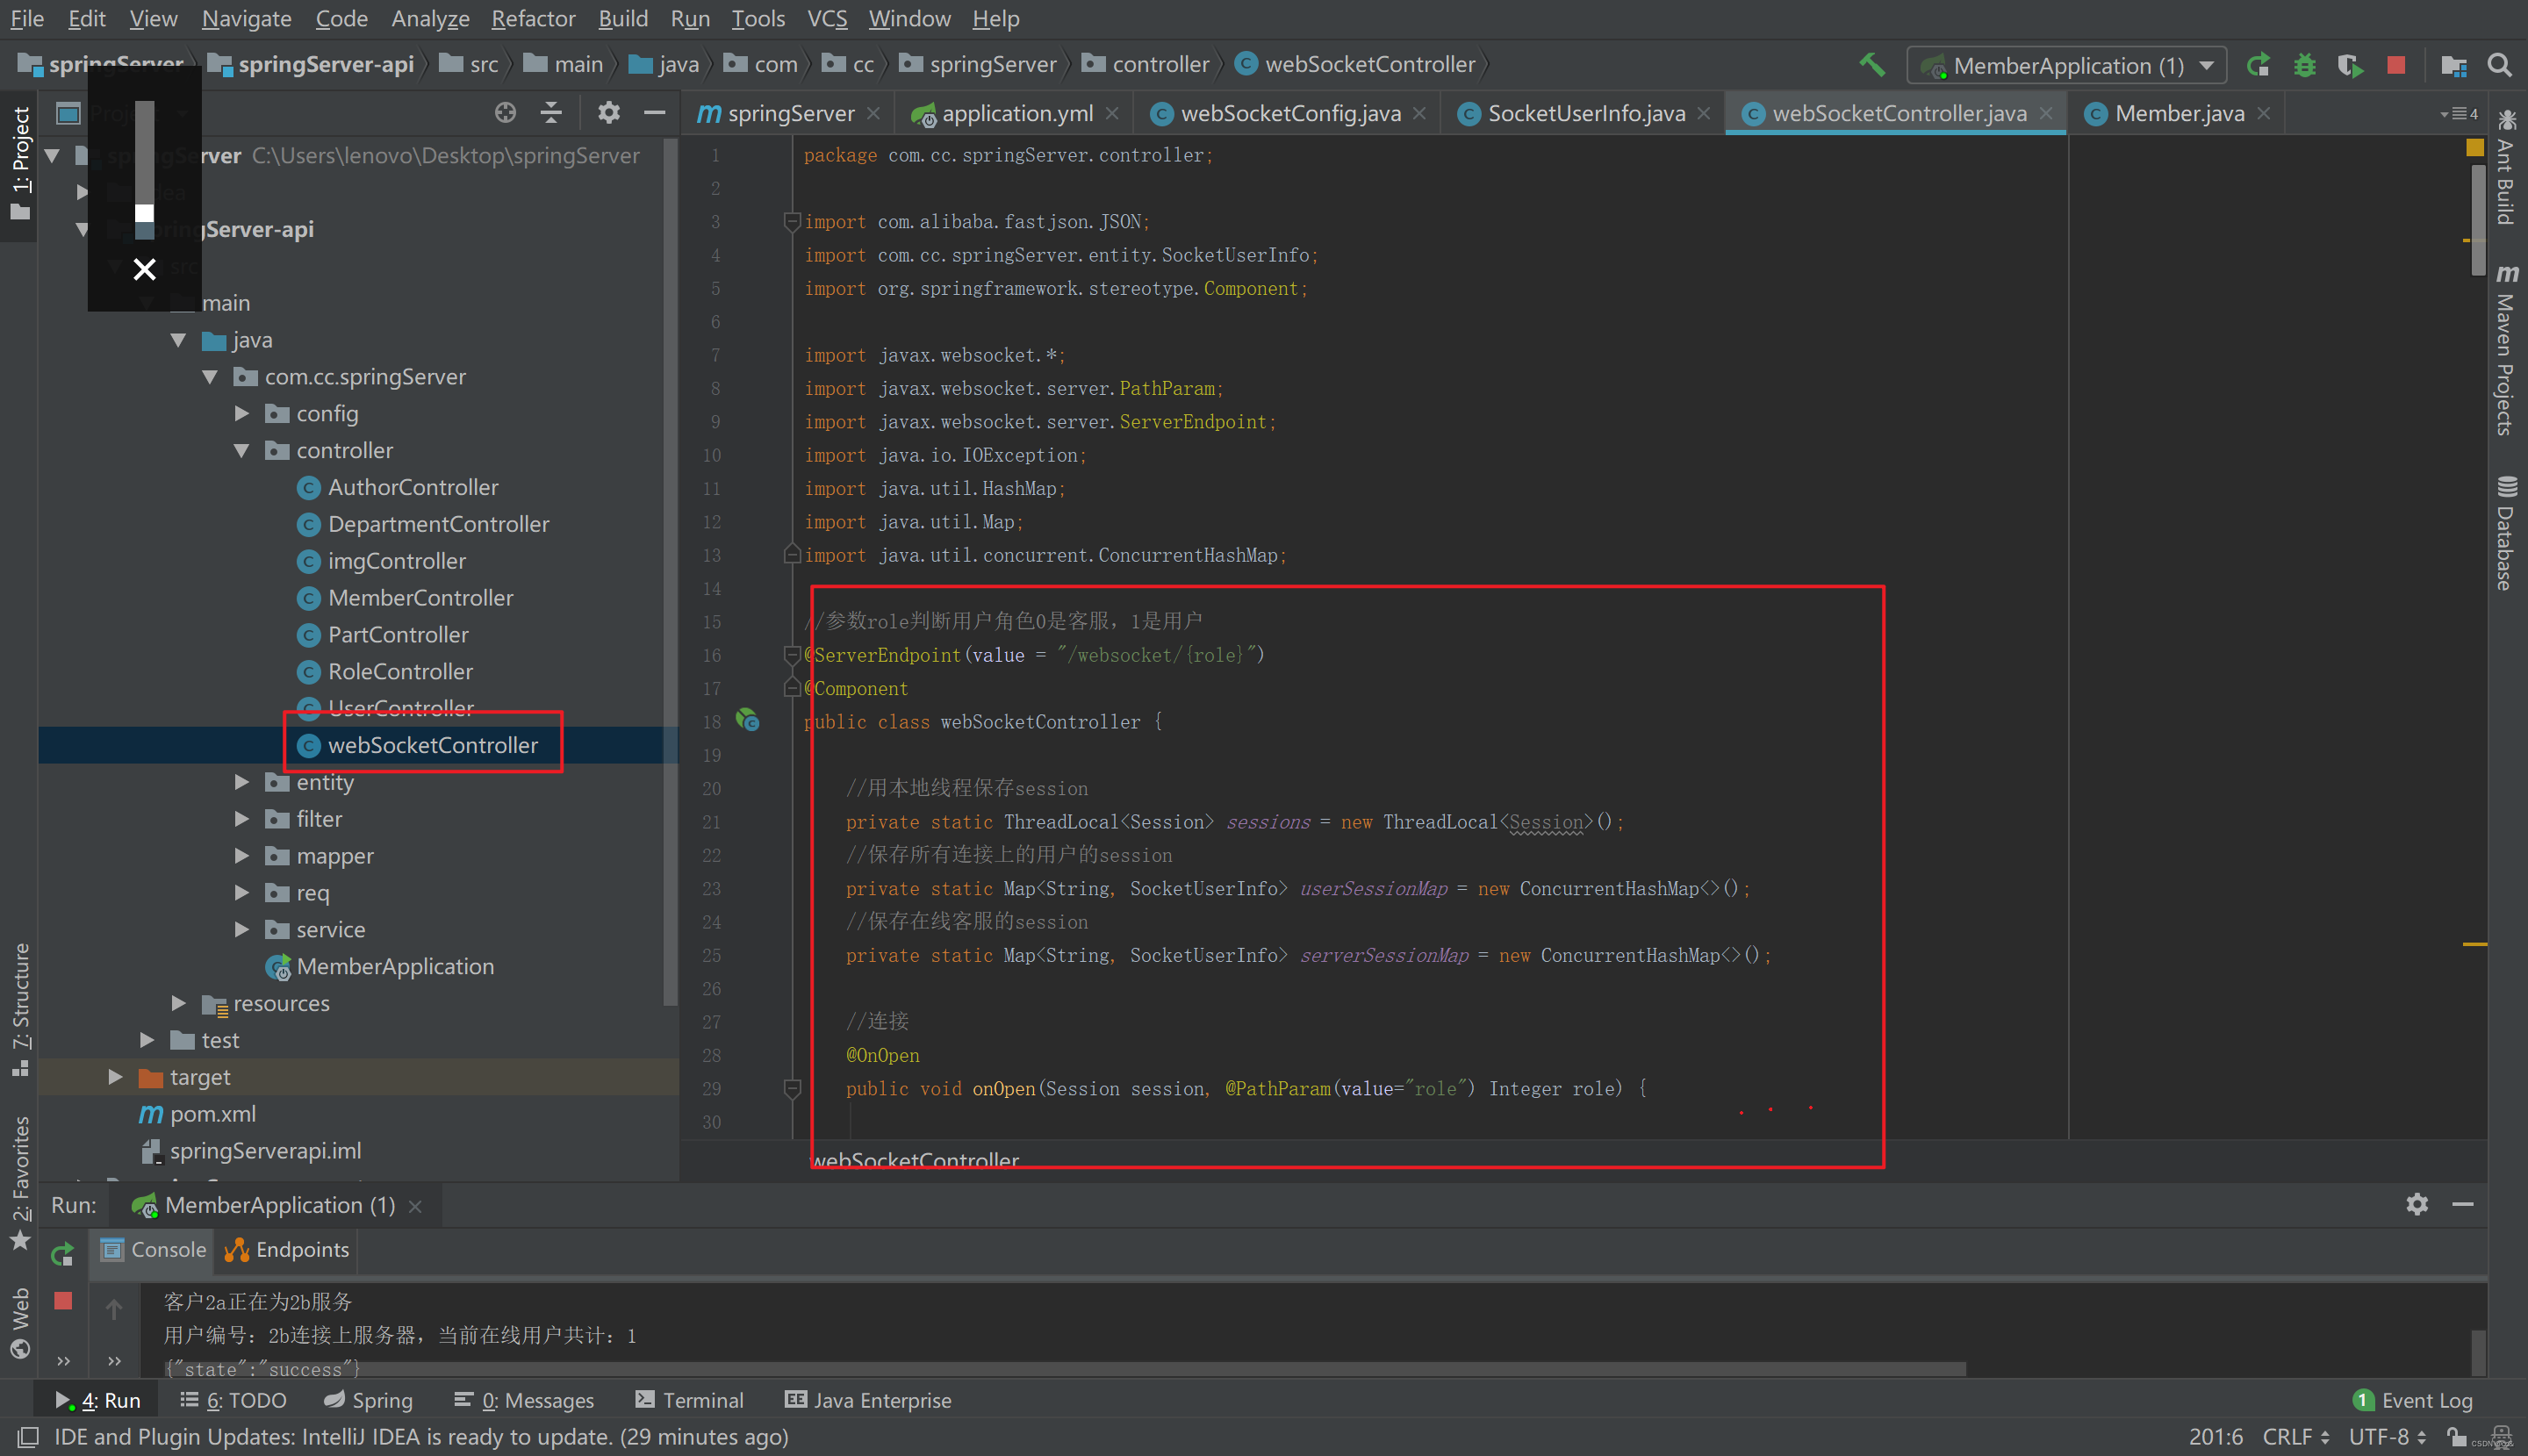The image size is (2528, 1456).
Task: Open the Terminal tool window
Action: (690, 1400)
